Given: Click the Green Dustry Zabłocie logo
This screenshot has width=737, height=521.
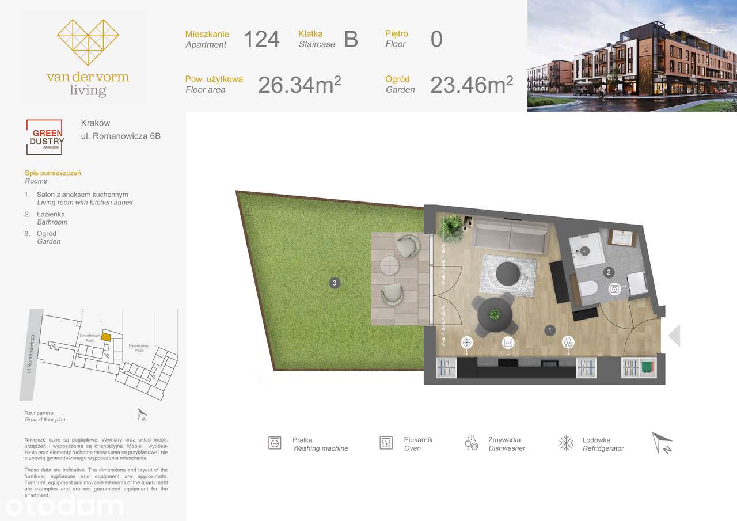Looking at the screenshot, I should 45,136.
